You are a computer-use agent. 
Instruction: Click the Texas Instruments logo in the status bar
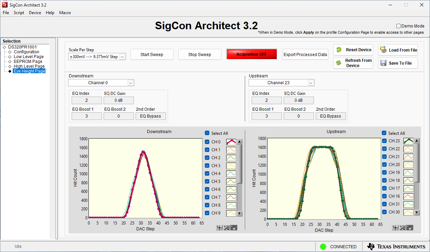(x=396, y=246)
